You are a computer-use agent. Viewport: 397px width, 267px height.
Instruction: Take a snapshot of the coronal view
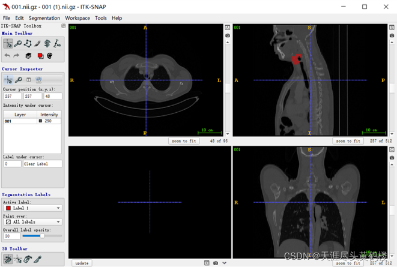coord(392,158)
